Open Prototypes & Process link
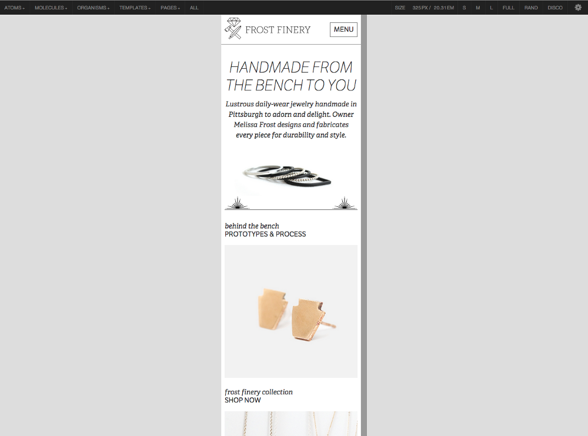The image size is (588, 436). (x=265, y=234)
